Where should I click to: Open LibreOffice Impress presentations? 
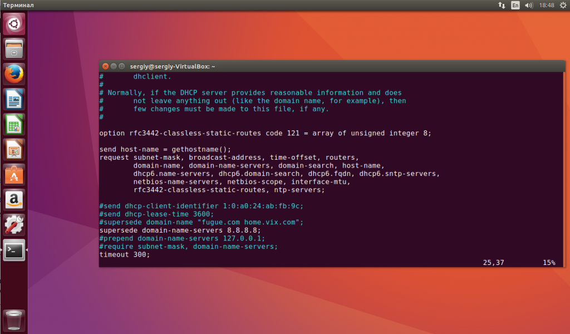14,149
